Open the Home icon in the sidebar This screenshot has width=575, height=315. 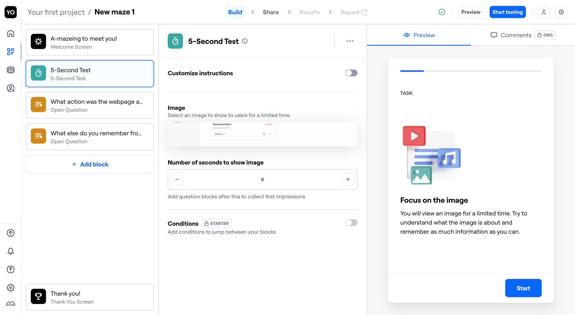pyautogui.click(x=11, y=34)
